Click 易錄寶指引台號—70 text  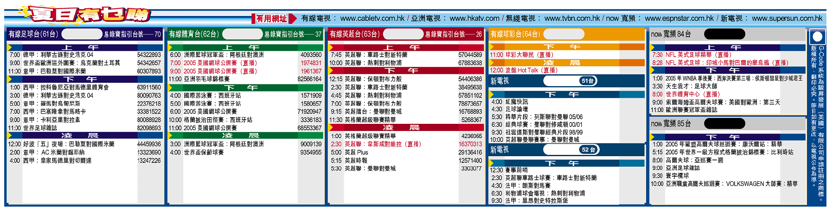tap(132, 34)
